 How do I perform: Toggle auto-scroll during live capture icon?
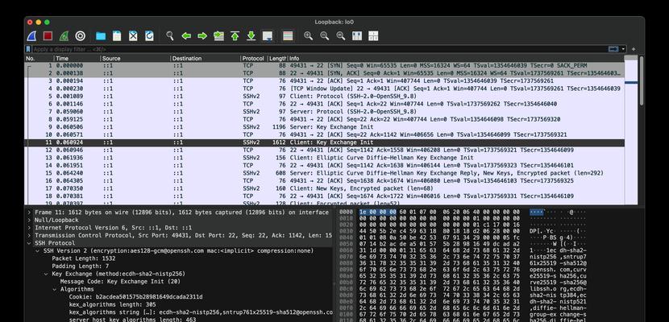(x=268, y=36)
